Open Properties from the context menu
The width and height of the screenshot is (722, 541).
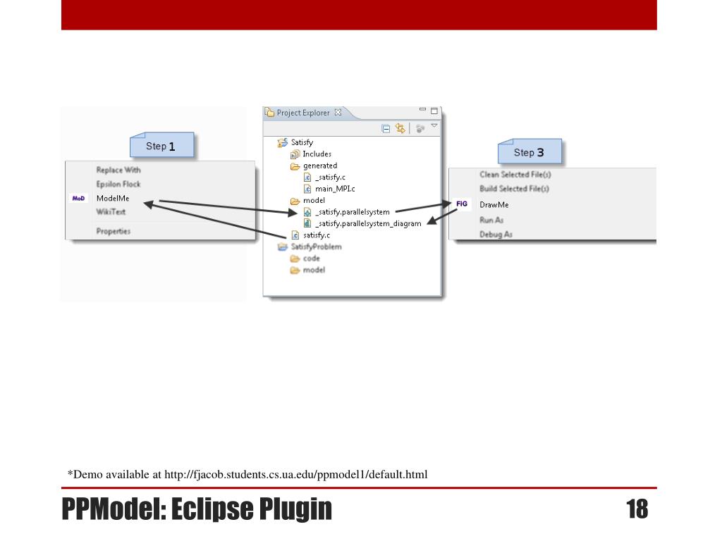pyautogui.click(x=114, y=231)
